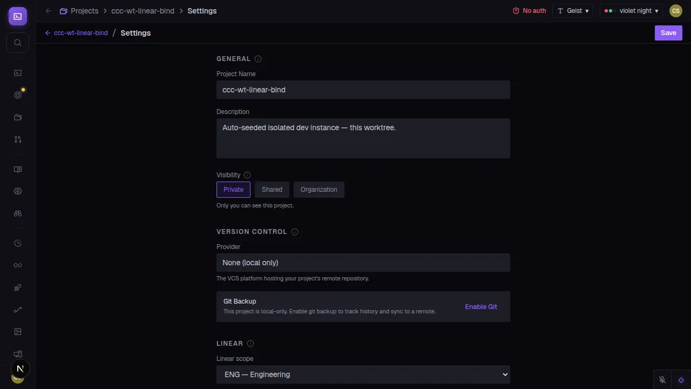The width and height of the screenshot is (691, 389).
Task: Open the violet night theme dropdown
Action: click(631, 11)
